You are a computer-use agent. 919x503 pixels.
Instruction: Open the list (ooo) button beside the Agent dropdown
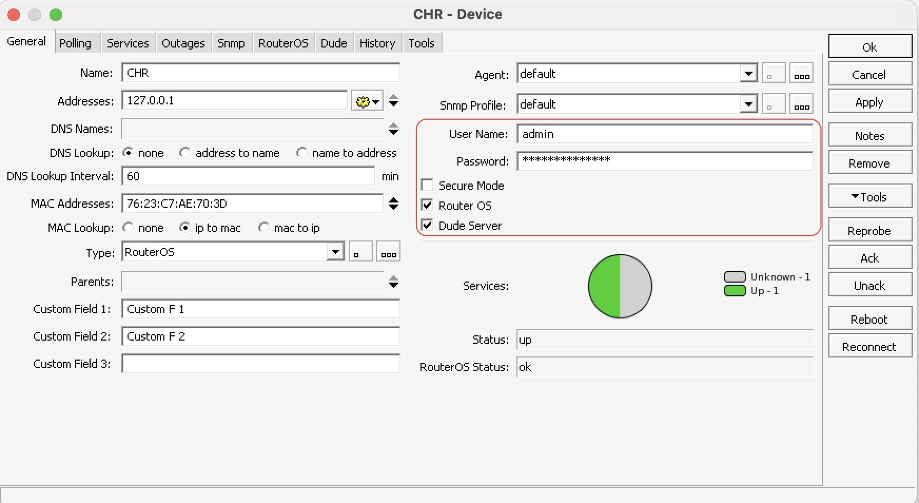(x=801, y=73)
